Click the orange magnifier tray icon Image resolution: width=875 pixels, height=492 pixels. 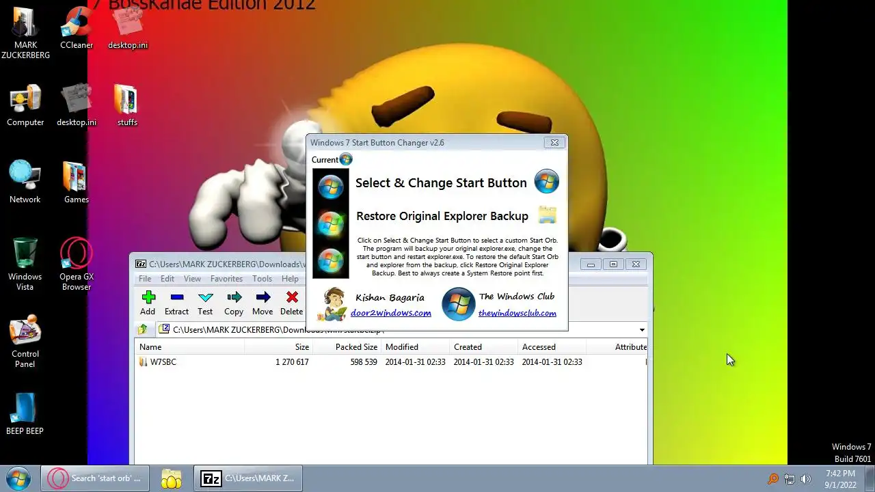pos(772,479)
